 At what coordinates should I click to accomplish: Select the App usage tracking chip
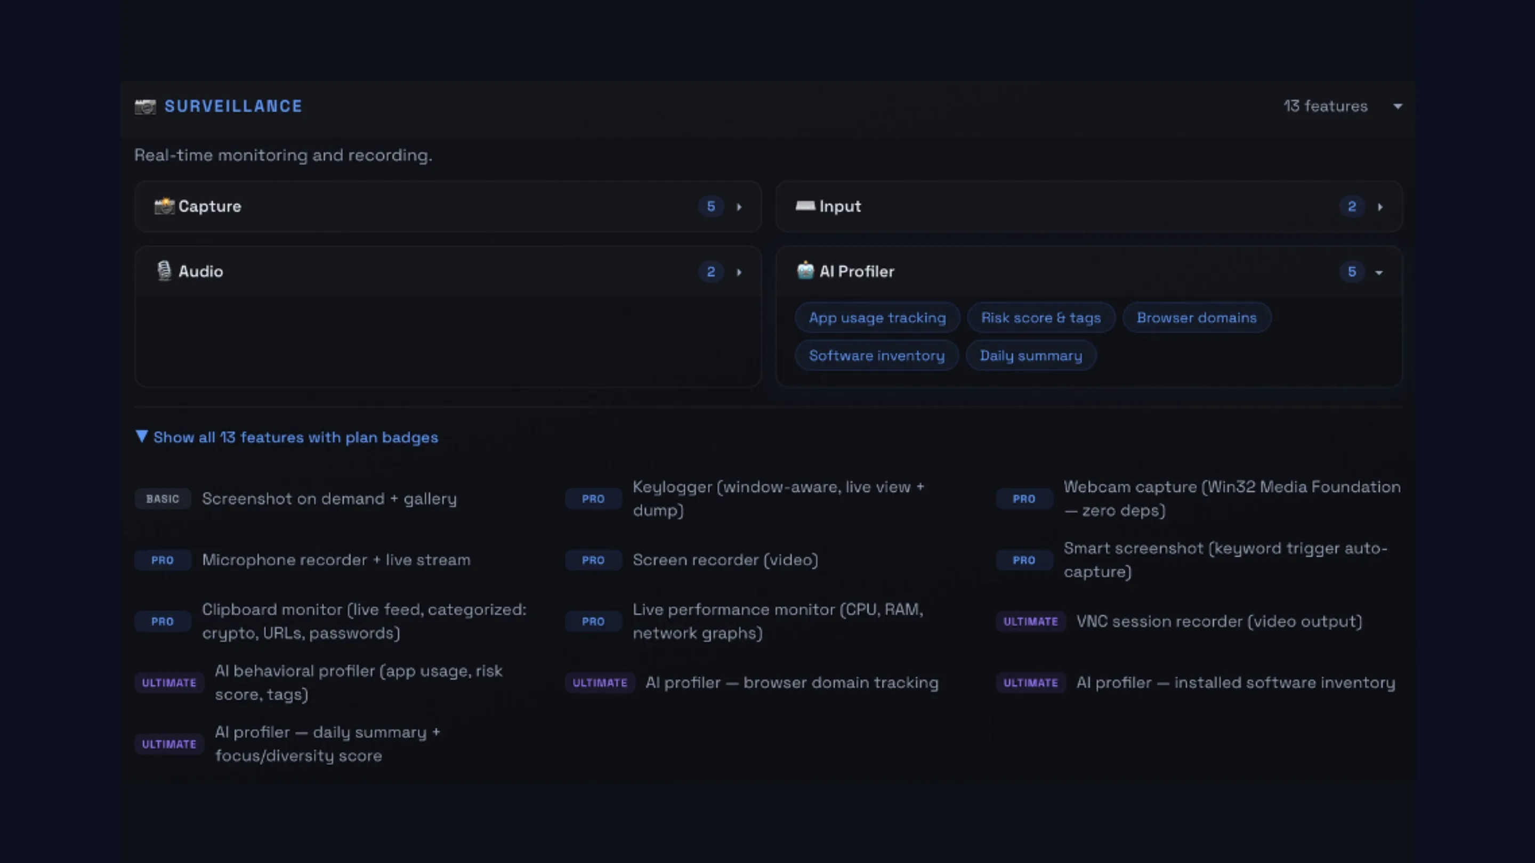pos(877,318)
